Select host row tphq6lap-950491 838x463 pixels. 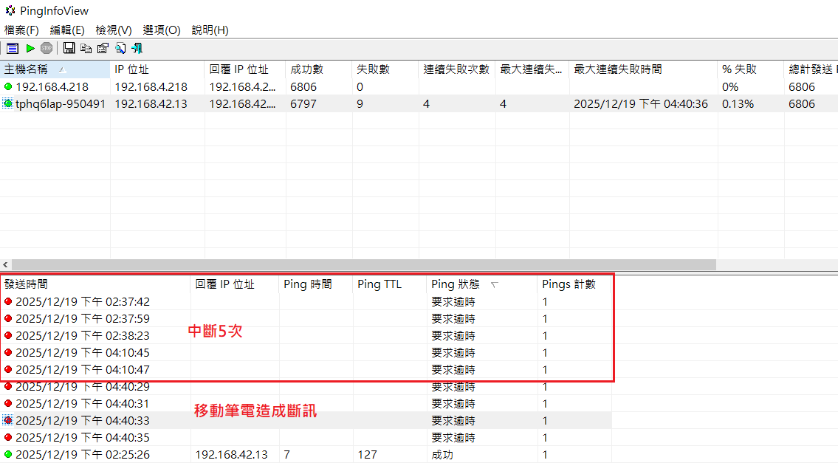pos(60,104)
